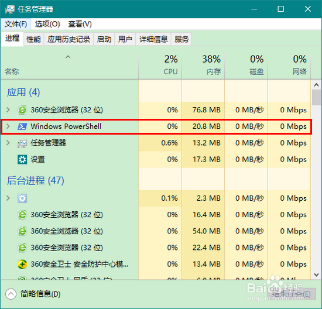Switch to the 进程 tab
Viewport: 322px width, 309px height.
click(x=12, y=39)
